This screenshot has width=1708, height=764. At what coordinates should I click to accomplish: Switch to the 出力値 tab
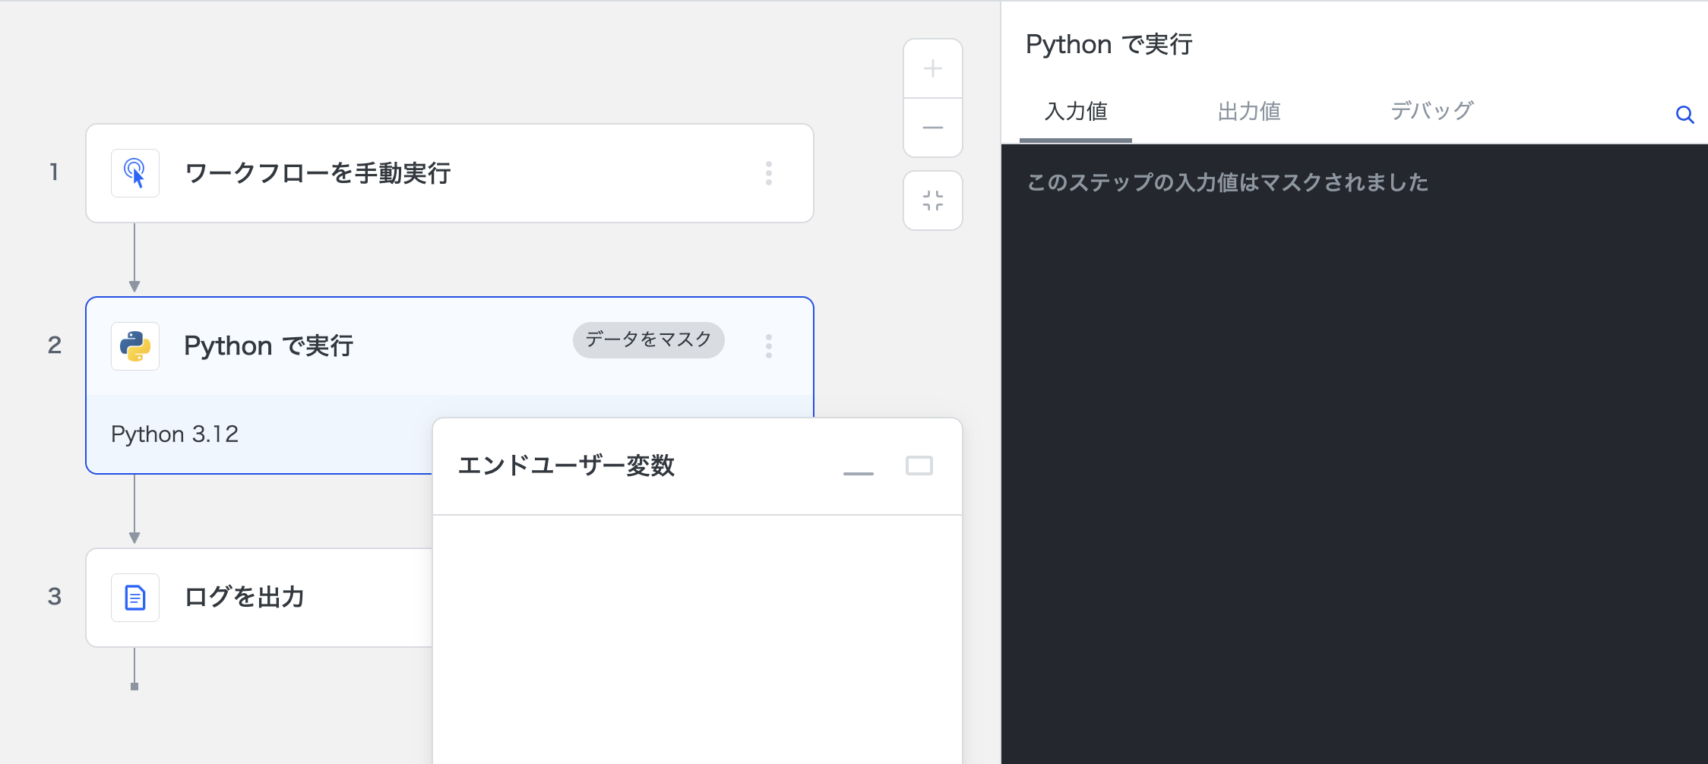pyautogui.click(x=1248, y=112)
